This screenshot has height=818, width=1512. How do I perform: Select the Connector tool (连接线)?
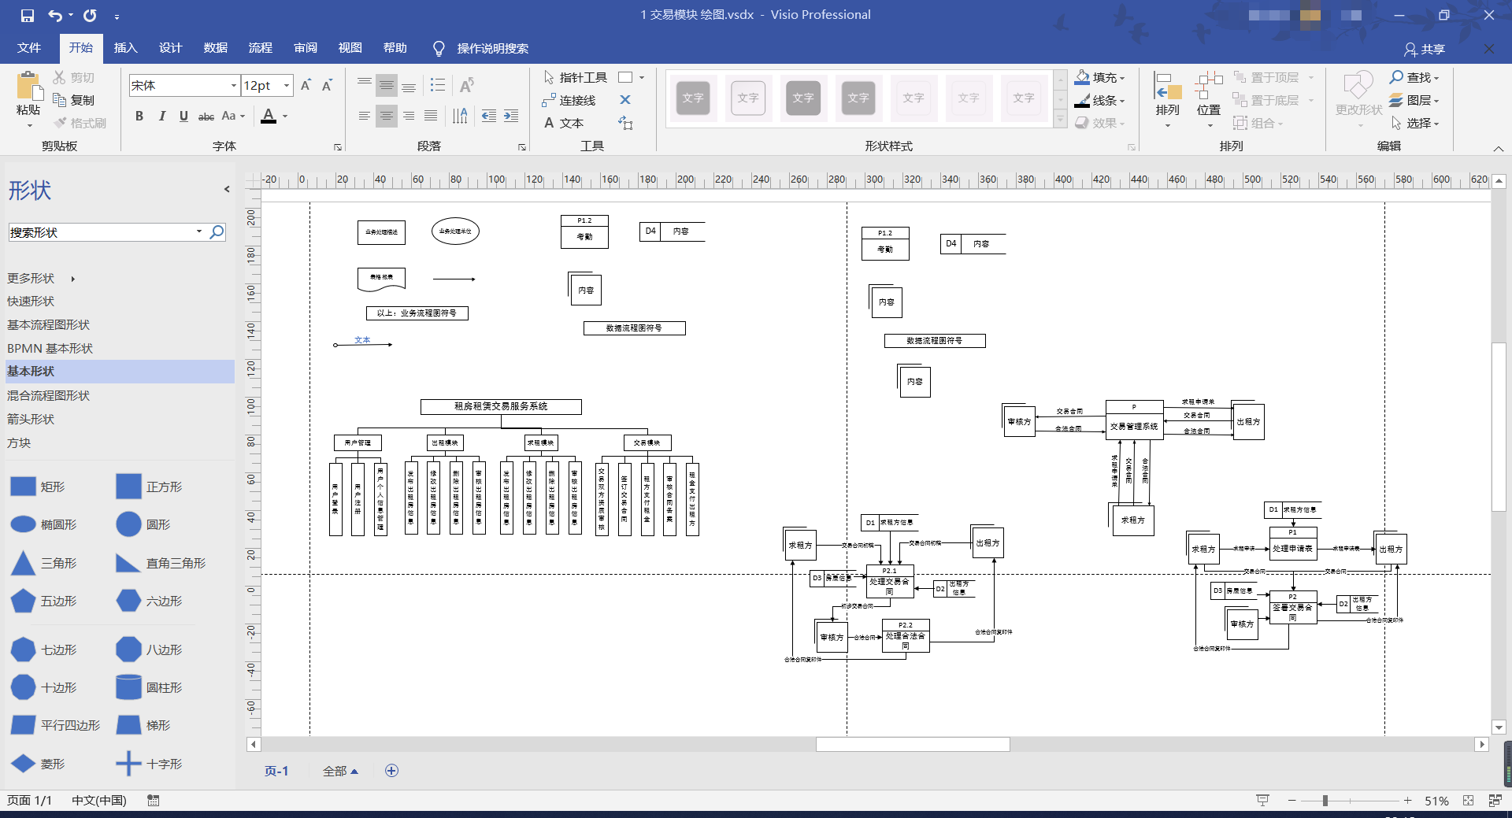[x=569, y=100]
